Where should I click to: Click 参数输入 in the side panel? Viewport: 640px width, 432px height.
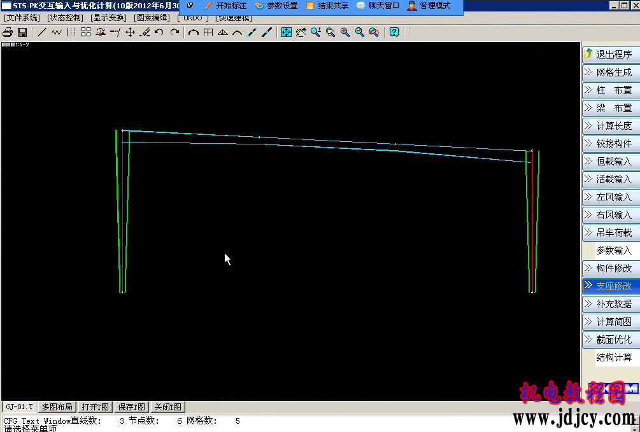[x=613, y=251]
